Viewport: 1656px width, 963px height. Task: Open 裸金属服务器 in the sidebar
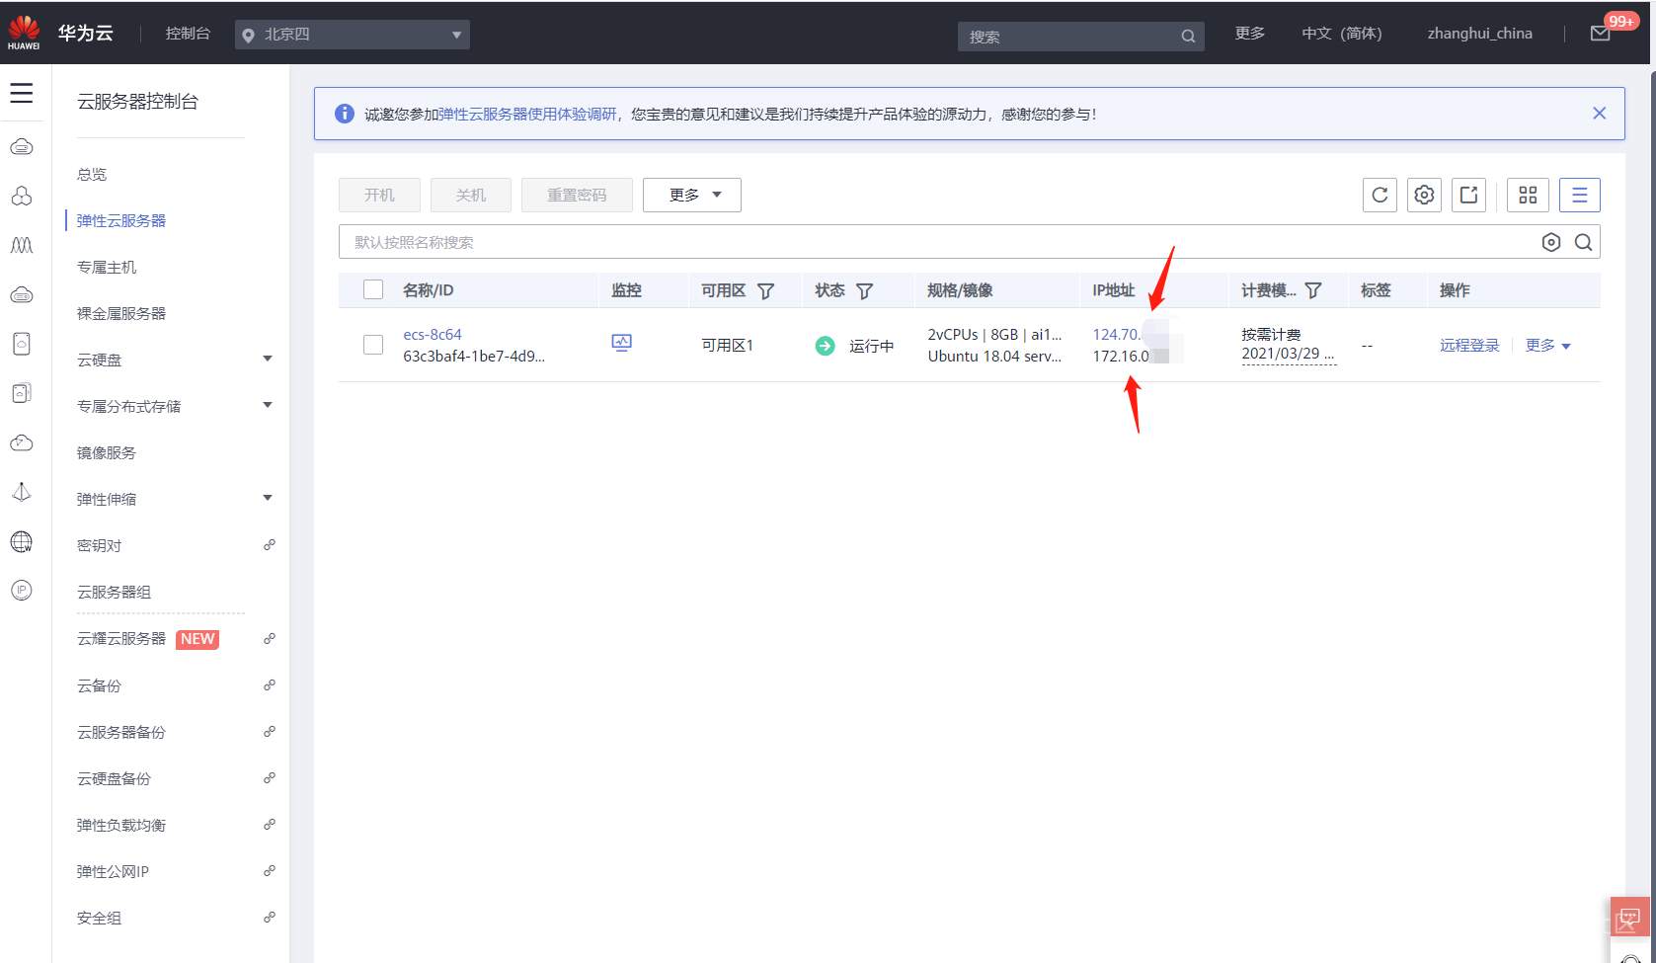121,313
